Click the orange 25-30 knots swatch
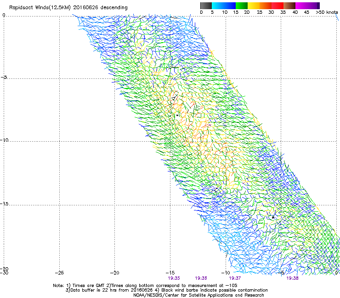Image resolution: width=340 pixels, height=298 pixels. [266, 6]
